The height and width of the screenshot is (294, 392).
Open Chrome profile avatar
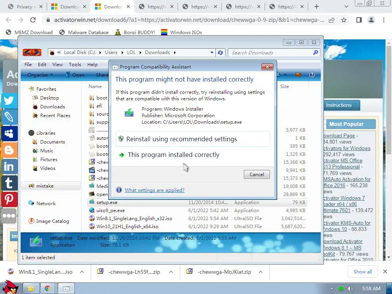pyautogui.click(x=371, y=20)
